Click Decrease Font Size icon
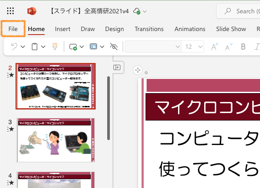260x188 pixels. 229,47
